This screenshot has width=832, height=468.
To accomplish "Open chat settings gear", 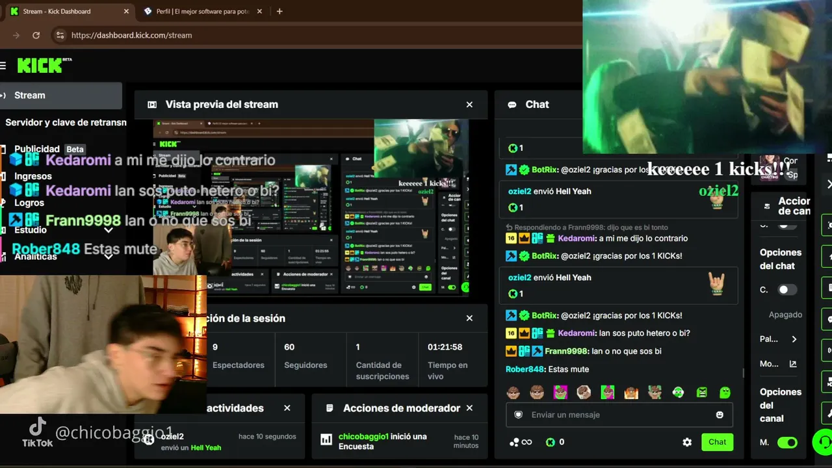I will tap(687, 442).
